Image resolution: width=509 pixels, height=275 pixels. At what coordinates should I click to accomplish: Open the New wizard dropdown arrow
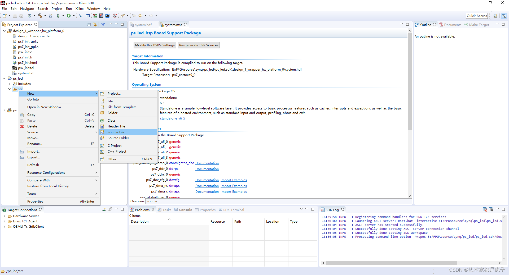coord(10,16)
